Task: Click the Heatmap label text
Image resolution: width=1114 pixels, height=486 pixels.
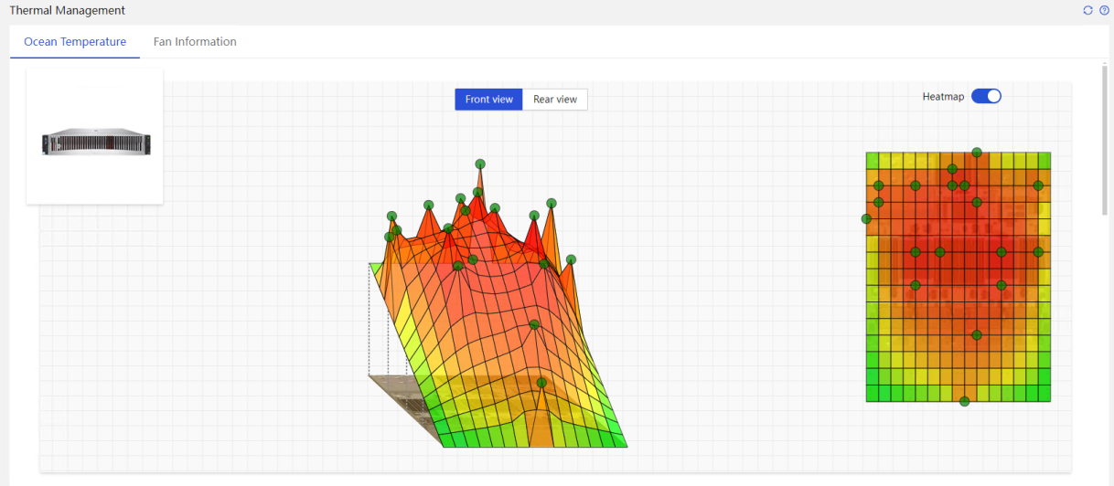Action: click(943, 97)
